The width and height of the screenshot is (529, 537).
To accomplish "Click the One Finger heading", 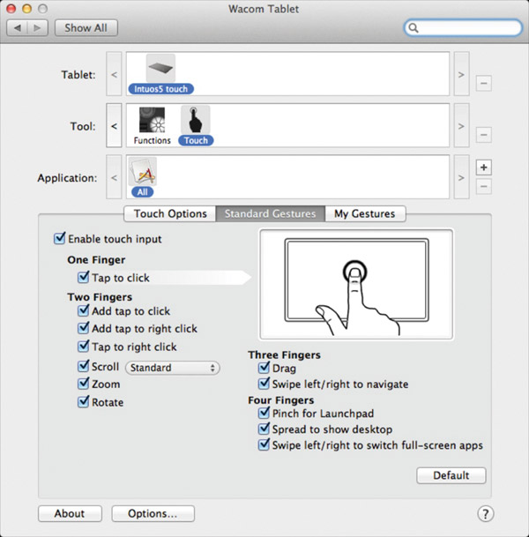I will pos(96,260).
